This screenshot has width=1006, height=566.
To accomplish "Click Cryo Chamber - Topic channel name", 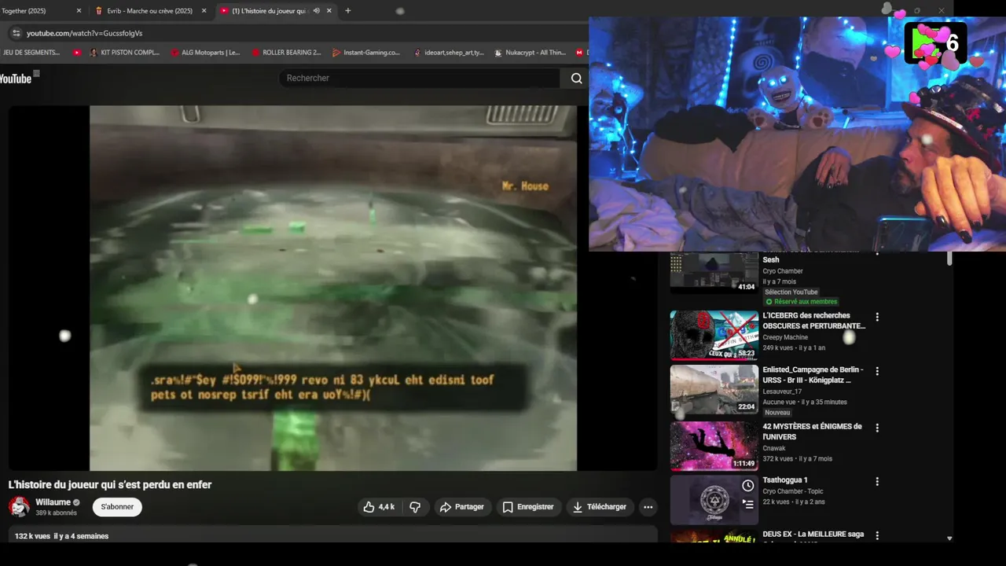I will pos(793,491).
